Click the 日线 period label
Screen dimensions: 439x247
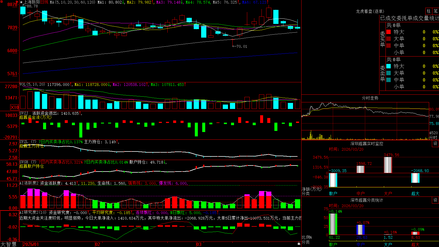[44, 2]
